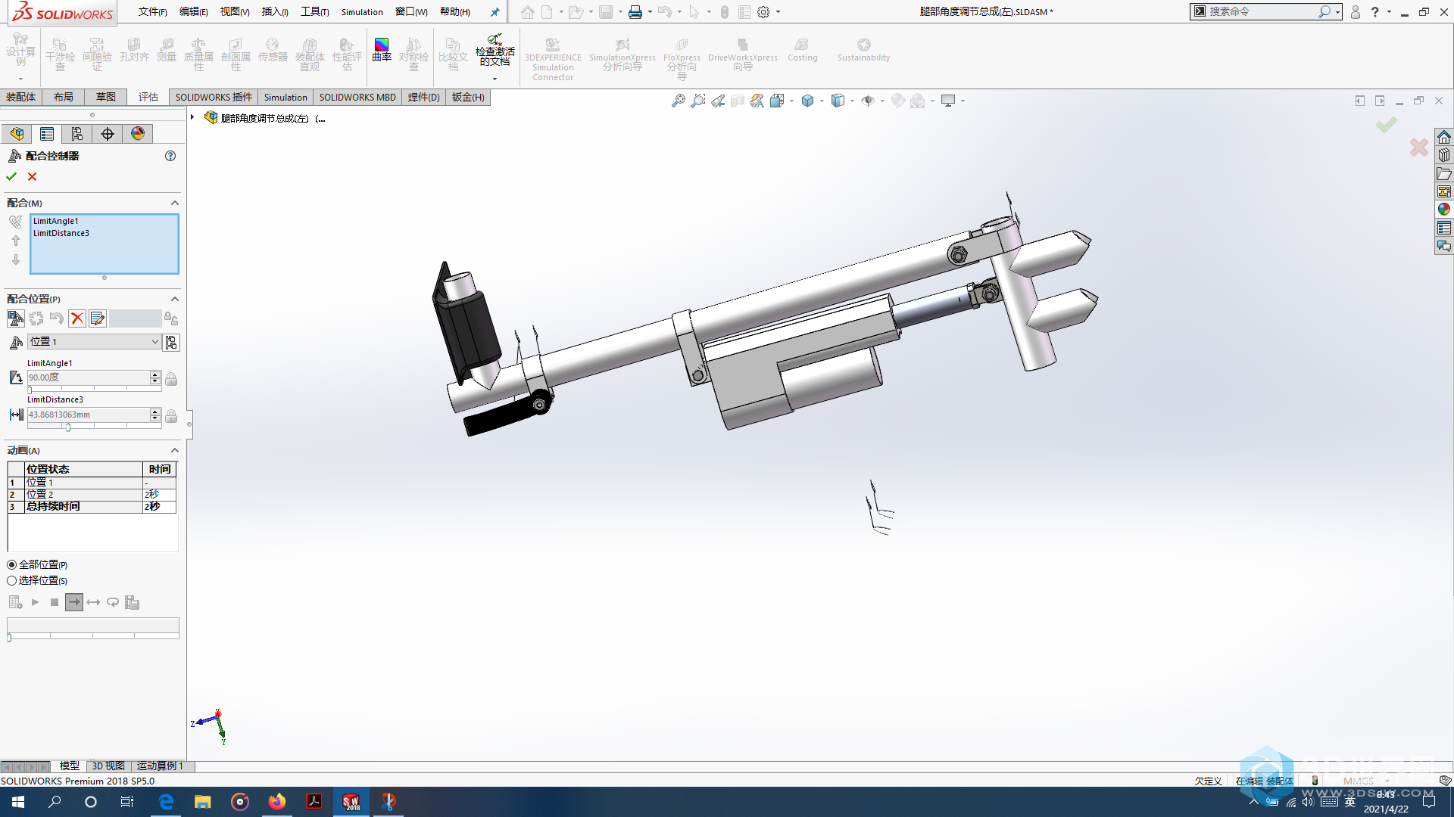The width and height of the screenshot is (1454, 817).
Task: Open the DisplayManager color sphere tab
Action: pos(138,134)
